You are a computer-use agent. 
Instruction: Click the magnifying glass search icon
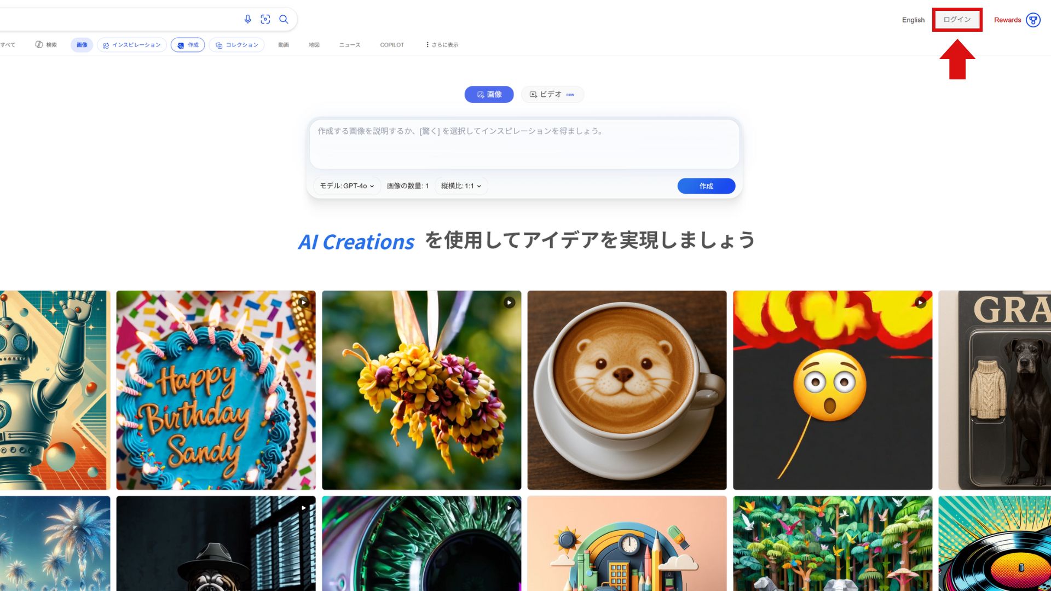coord(284,19)
